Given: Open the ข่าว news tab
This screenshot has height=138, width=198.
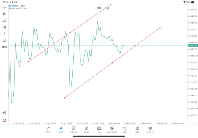Looking at the screenshot, I should 99,130.
